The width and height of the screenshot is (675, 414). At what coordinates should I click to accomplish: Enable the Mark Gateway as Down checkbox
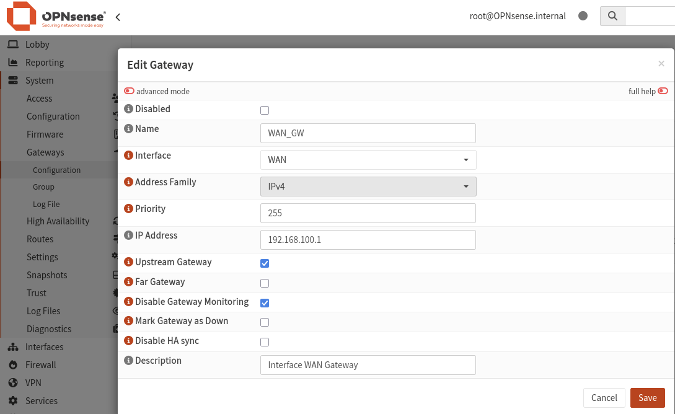tap(265, 322)
